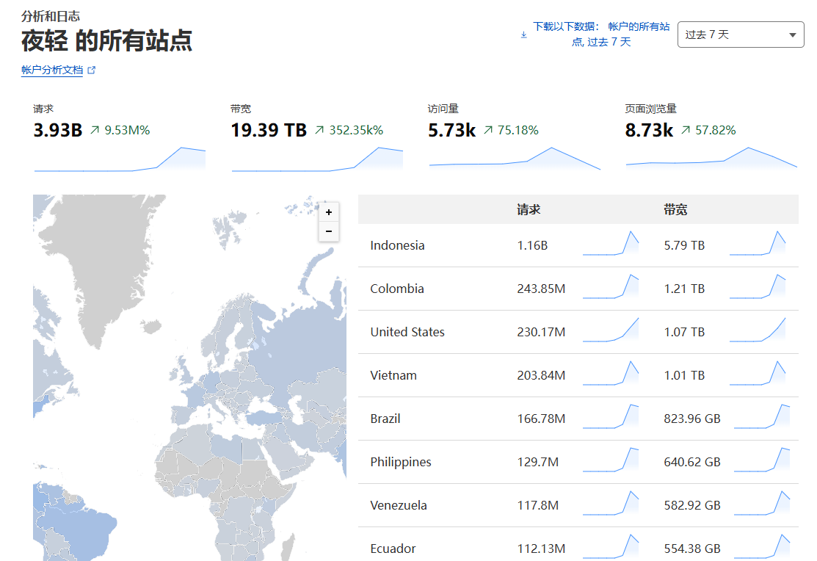Zoom out the map with minus button

(328, 231)
